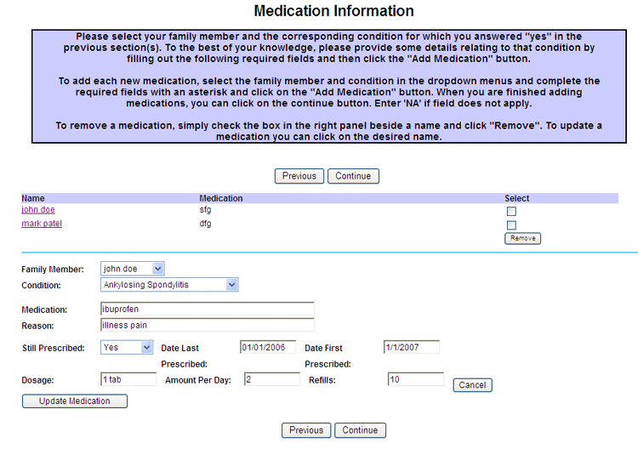Expand the Condition dropdown

pos(169,285)
